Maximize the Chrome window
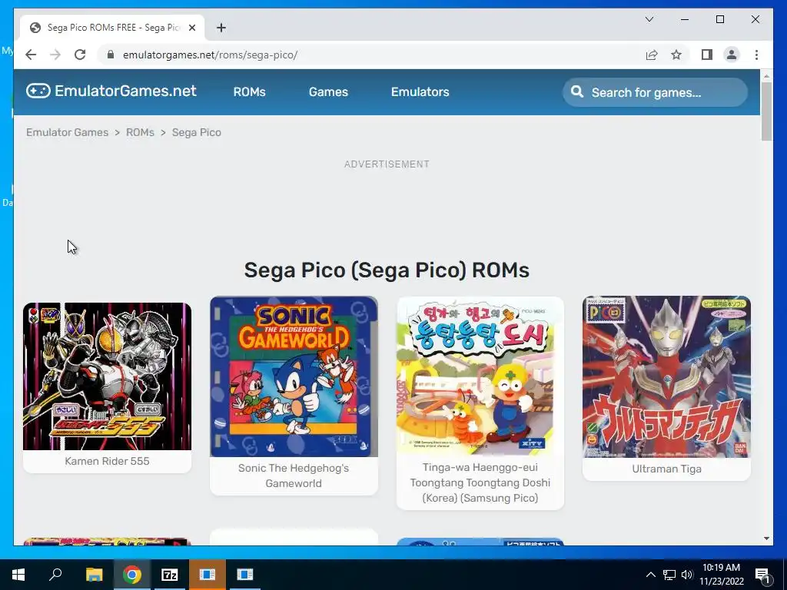This screenshot has width=787, height=590. tap(719, 19)
